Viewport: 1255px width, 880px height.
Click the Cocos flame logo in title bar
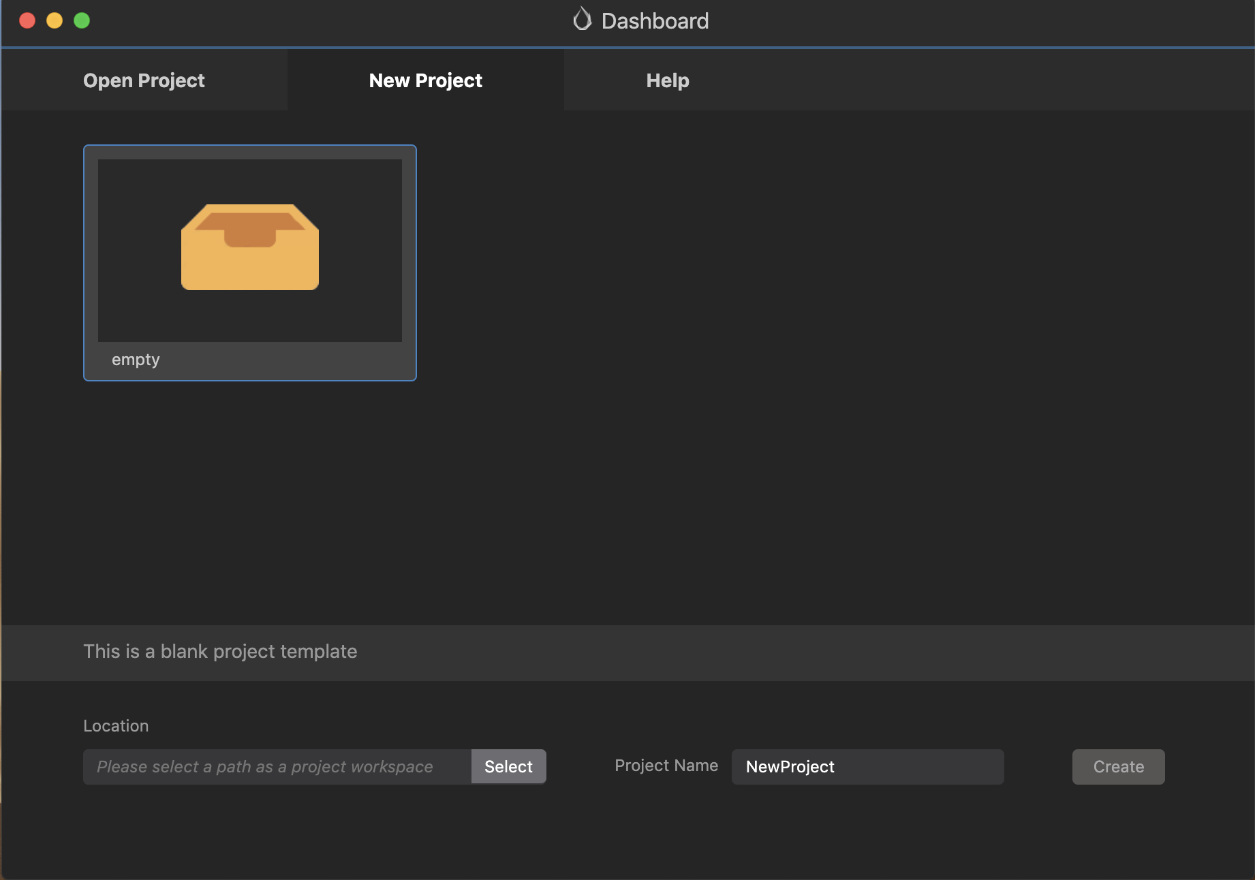coord(582,20)
